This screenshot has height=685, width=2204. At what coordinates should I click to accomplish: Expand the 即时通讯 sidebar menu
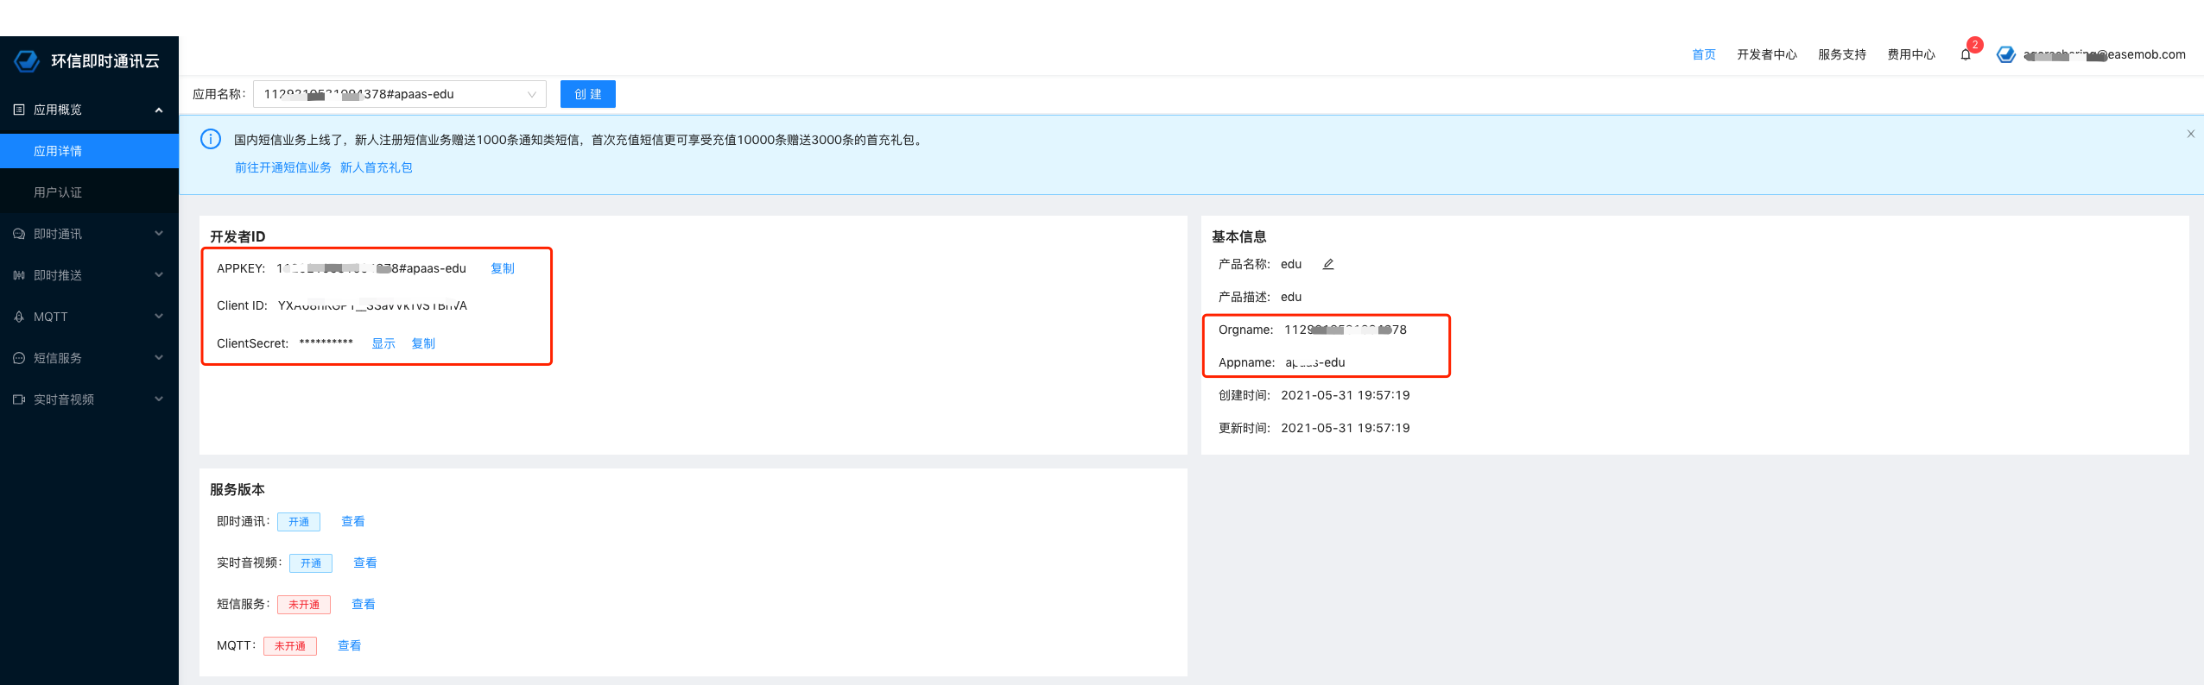159,234
